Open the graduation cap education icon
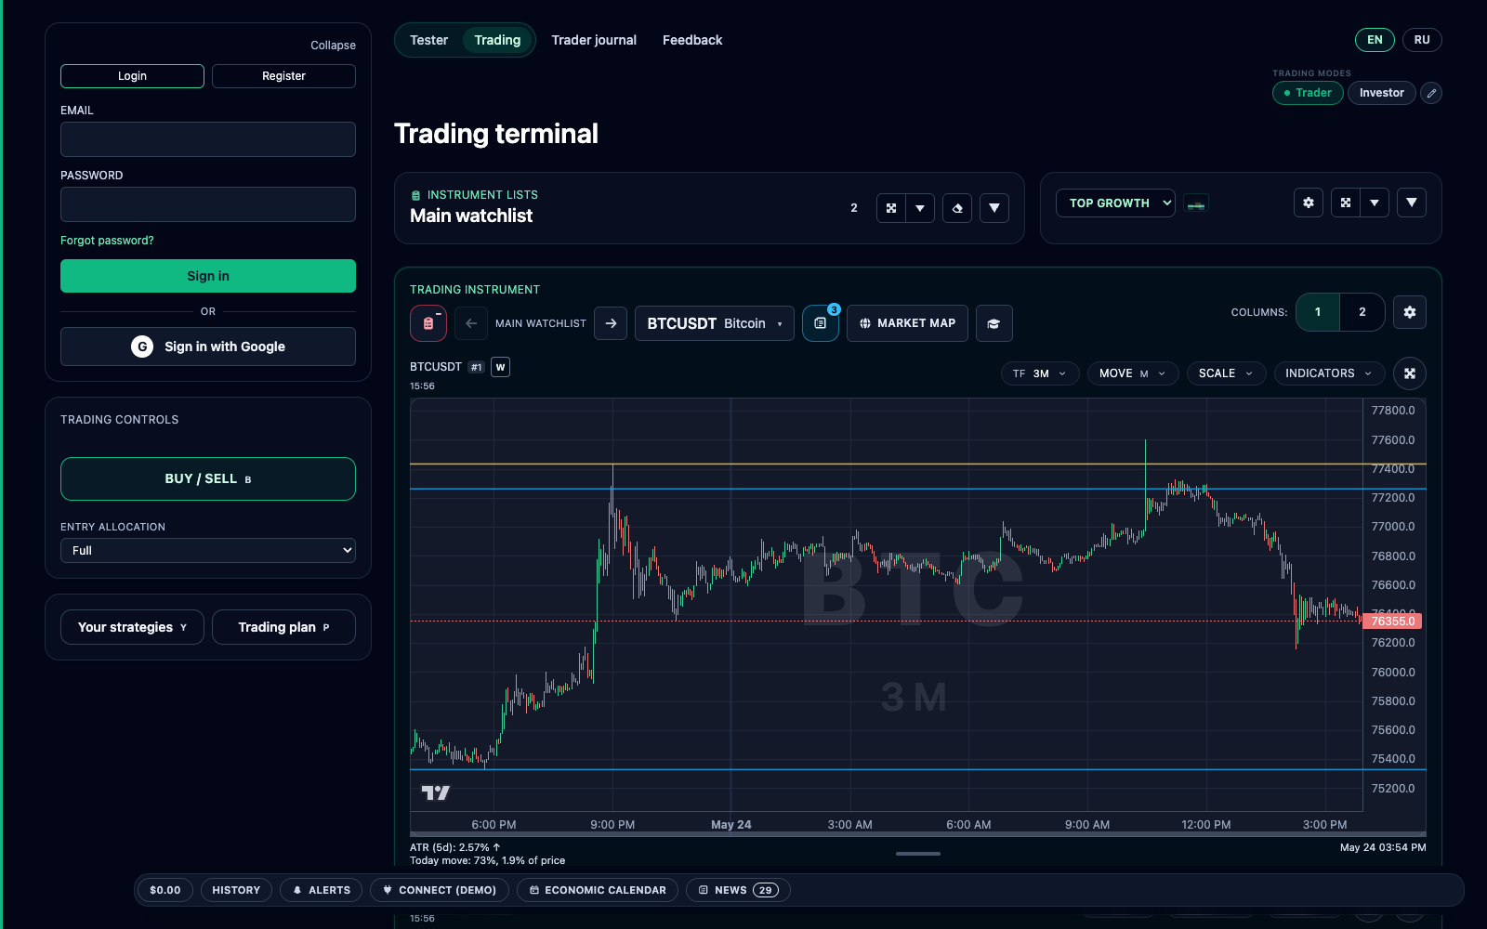The height and width of the screenshot is (929, 1487). click(x=994, y=323)
